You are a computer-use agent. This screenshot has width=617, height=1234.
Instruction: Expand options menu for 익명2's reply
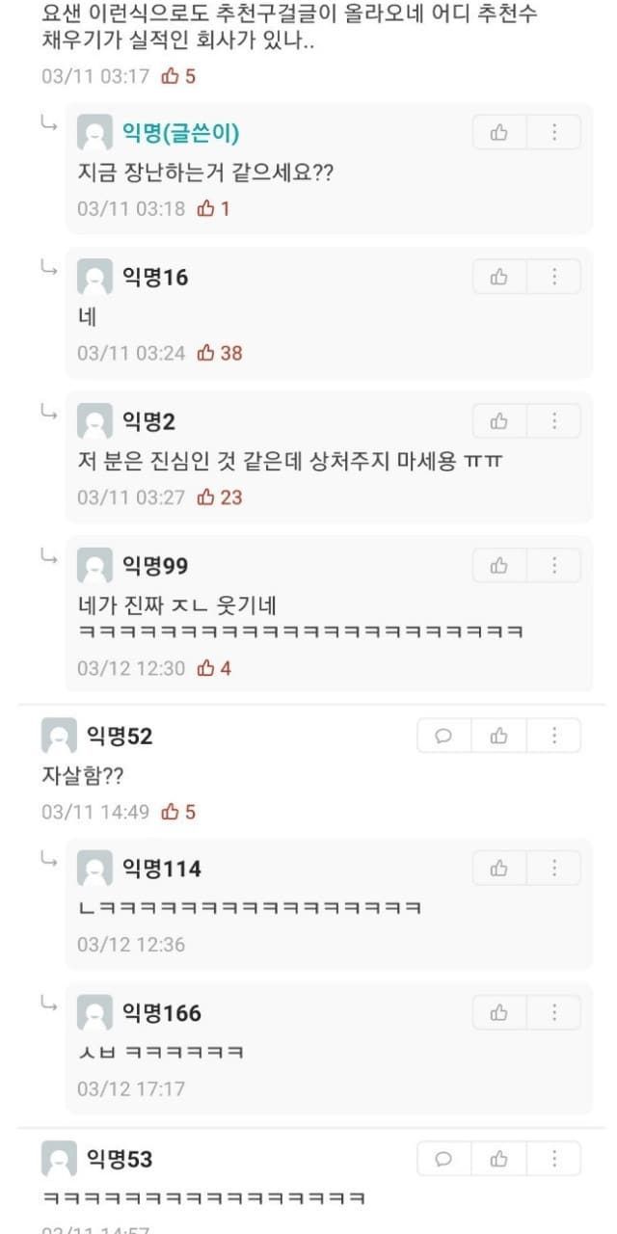[x=554, y=421]
